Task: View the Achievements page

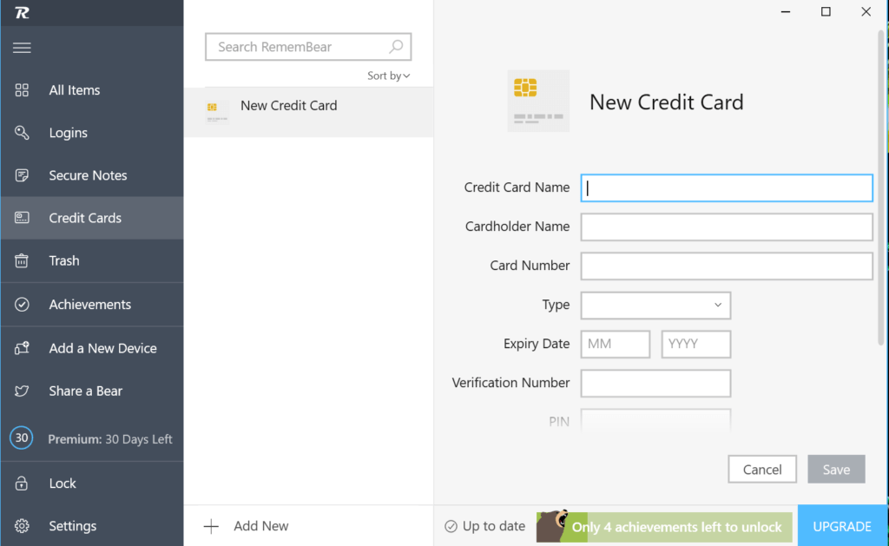Action: (92, 305)
